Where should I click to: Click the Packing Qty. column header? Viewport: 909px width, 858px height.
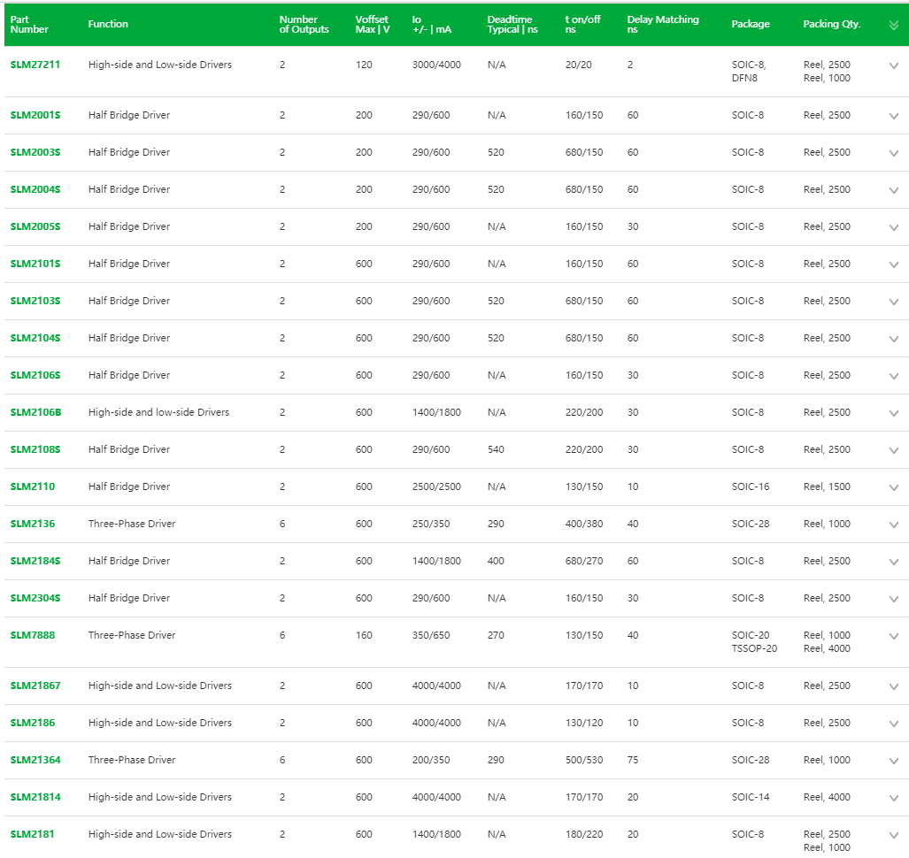[x=832, y=24]
